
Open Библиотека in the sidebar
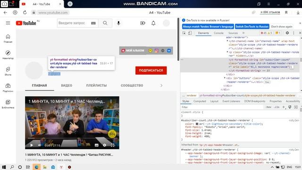(x=8, y=104)
